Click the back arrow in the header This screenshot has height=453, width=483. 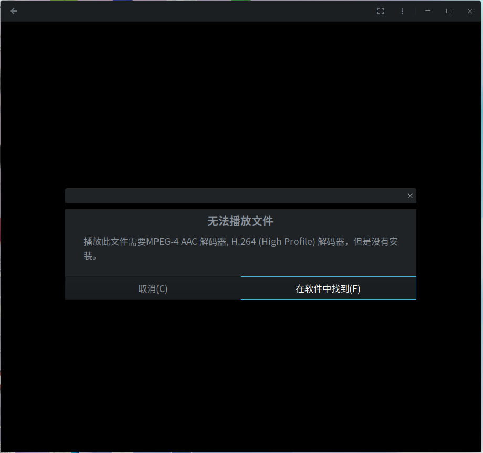pyautogui.click(x=14, y=11)
